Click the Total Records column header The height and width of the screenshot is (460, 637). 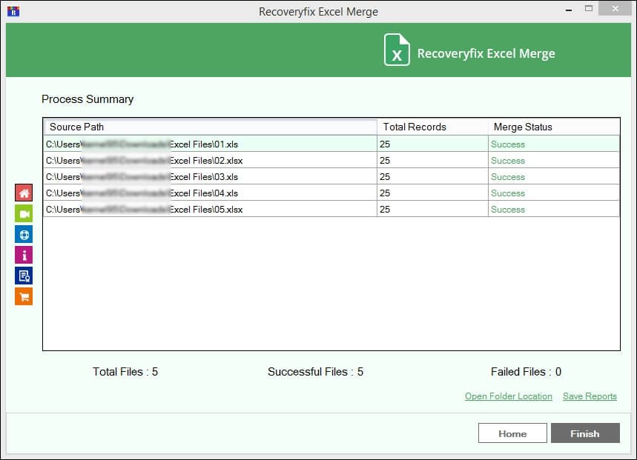click(432, 127)
